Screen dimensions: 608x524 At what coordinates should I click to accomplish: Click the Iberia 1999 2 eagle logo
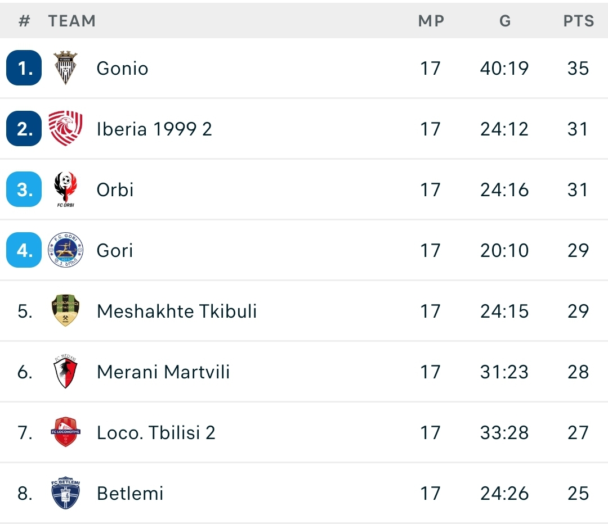(x=65, y=129)
